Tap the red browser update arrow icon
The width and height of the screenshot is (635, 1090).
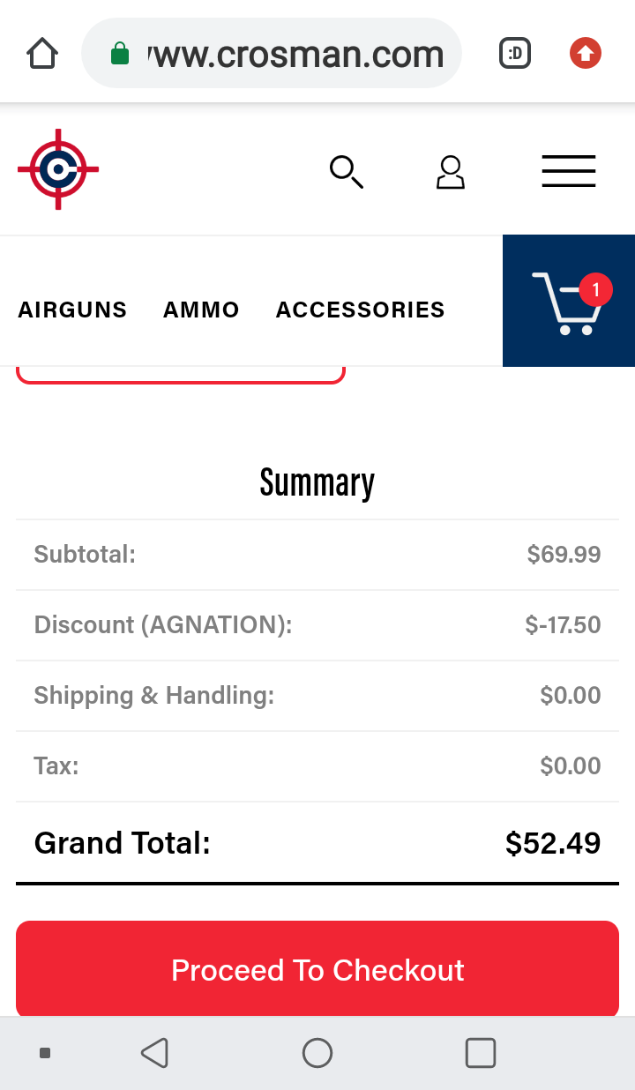pos(585,54)
